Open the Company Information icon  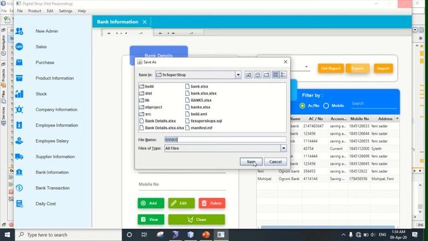(19, 110)
